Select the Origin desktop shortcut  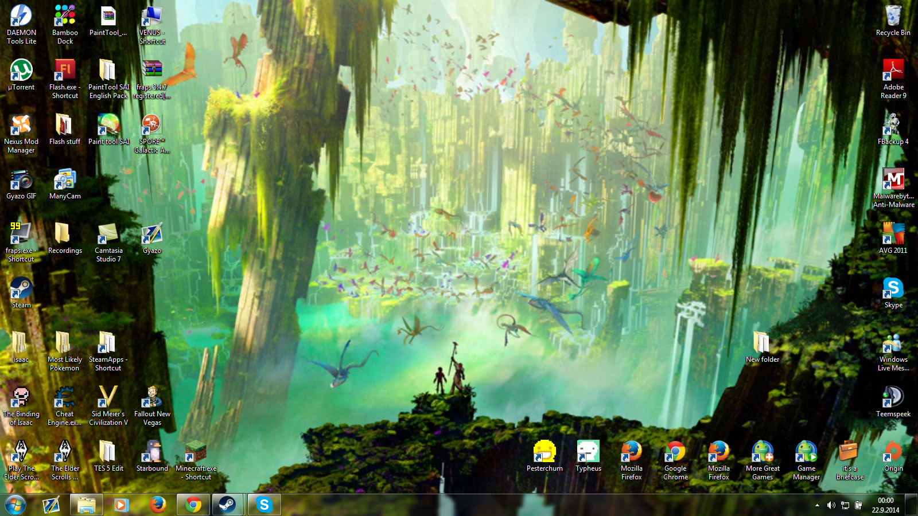[x=893, y=456]
